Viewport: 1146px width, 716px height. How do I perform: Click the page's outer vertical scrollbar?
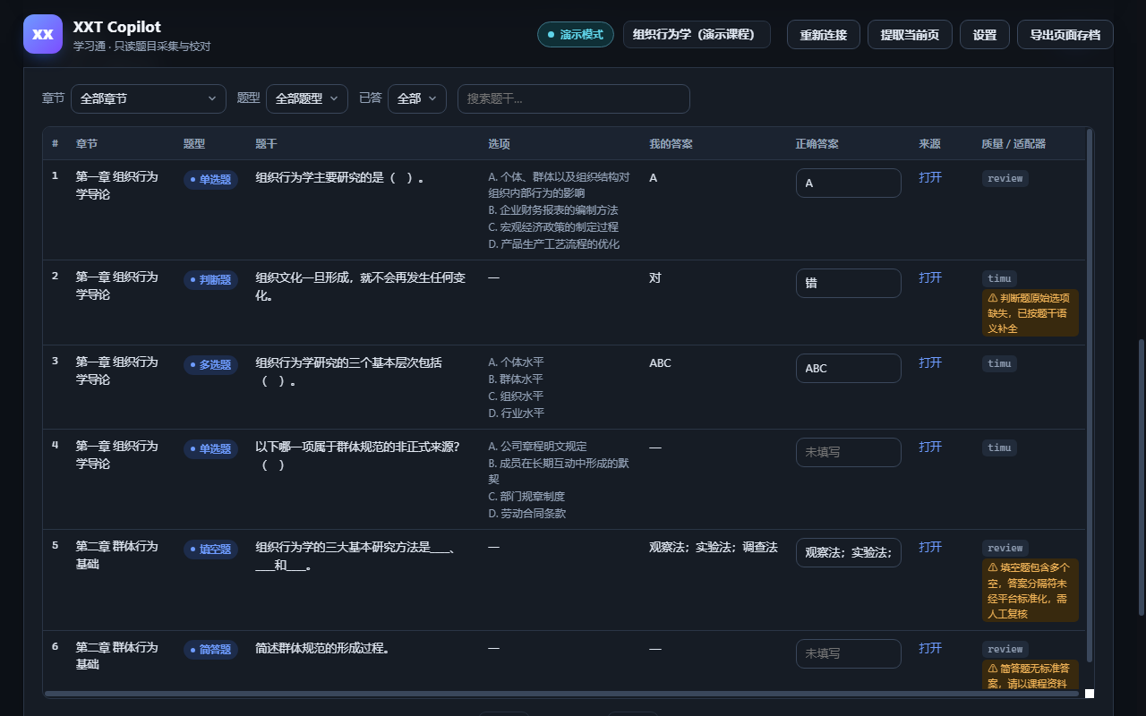pos(1142,477)
